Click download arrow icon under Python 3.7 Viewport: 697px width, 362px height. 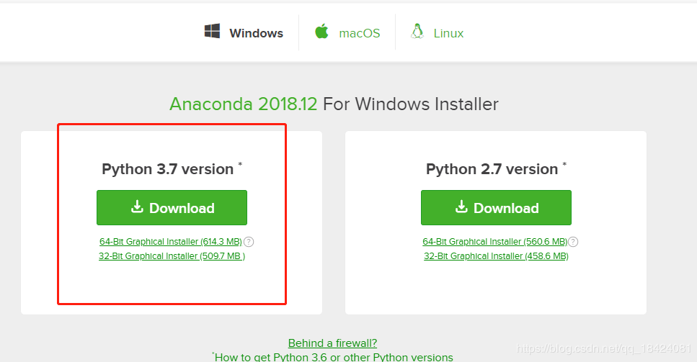[137, 207]
